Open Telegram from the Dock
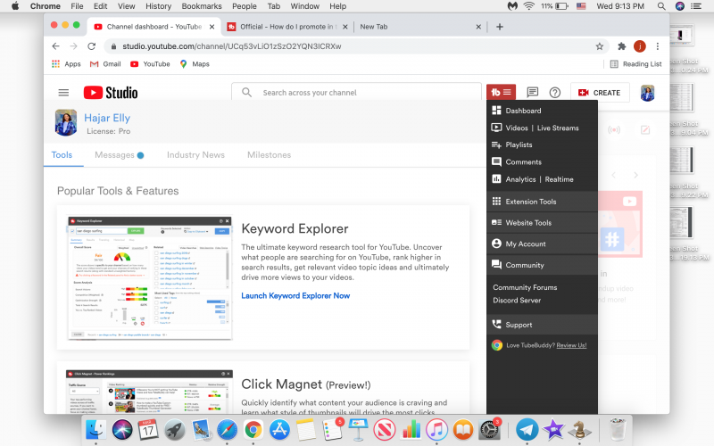The height and width of the screenshot is (446, 714). pos(527,430)
